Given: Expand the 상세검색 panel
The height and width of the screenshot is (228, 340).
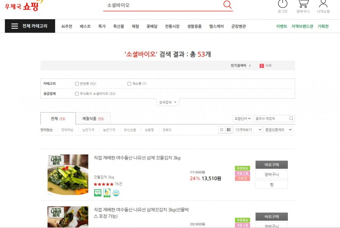Looking at the screenshot, I should (168, 103).
